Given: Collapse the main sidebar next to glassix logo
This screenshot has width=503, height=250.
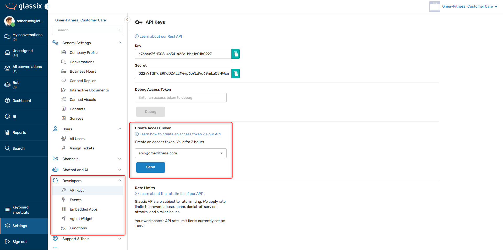Looking at the screenshot, I should [47, 6].
